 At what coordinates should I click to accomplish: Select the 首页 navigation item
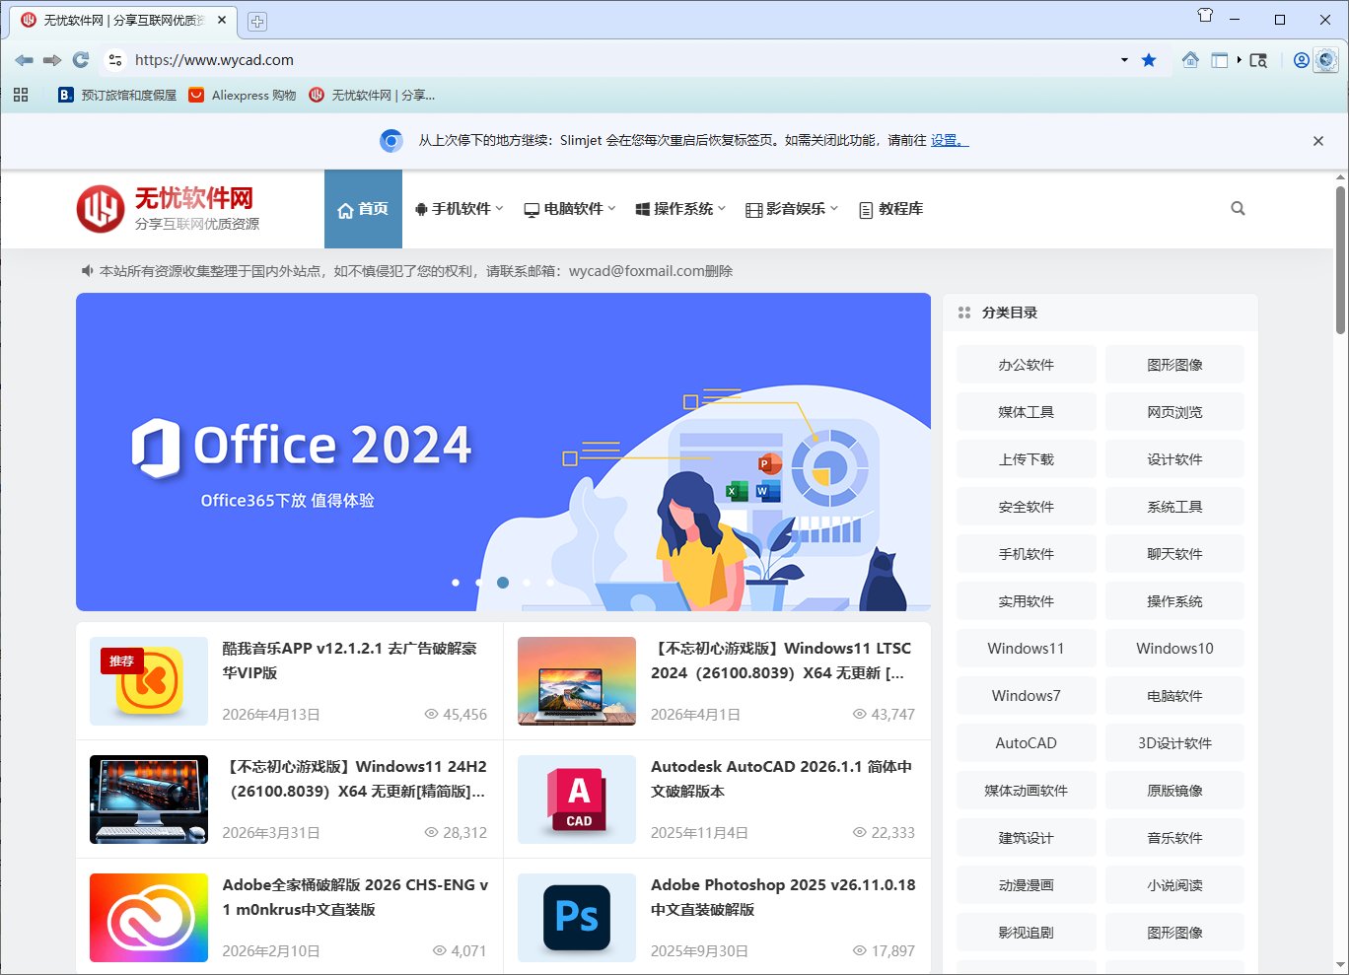(x=363, y=208)
